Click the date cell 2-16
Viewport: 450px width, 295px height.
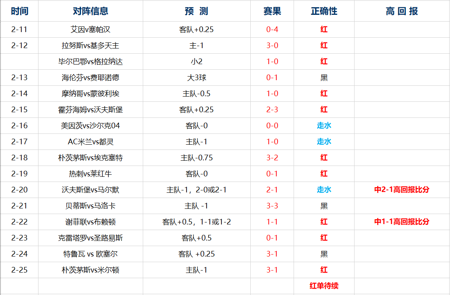point(20,126)
